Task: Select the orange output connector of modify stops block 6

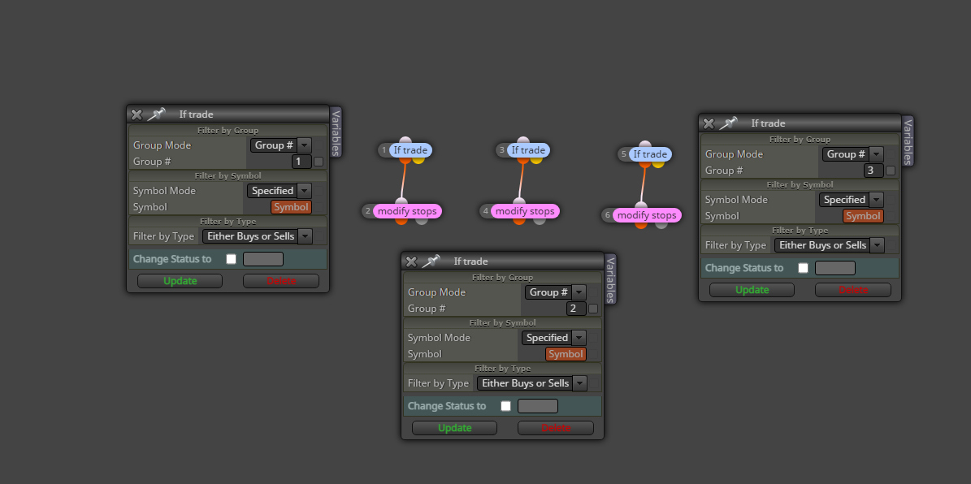Action: (x=641, y=225)
